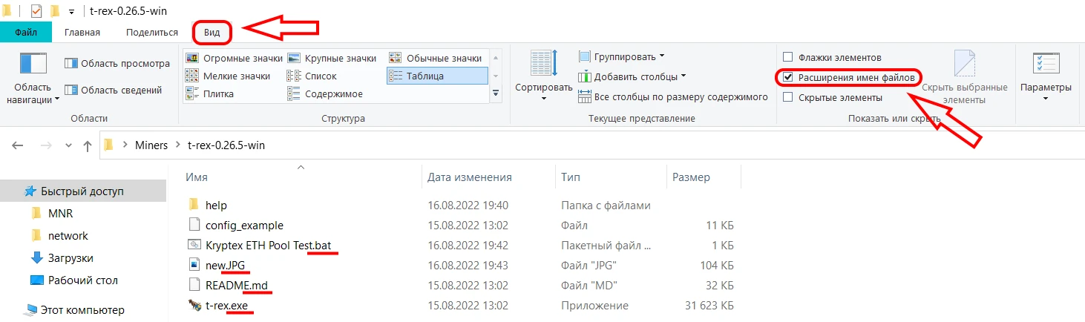Screen dimensions: 1085x322
Task: Open the Parameters (Параметры) icon
Action: pos(1045,70)
